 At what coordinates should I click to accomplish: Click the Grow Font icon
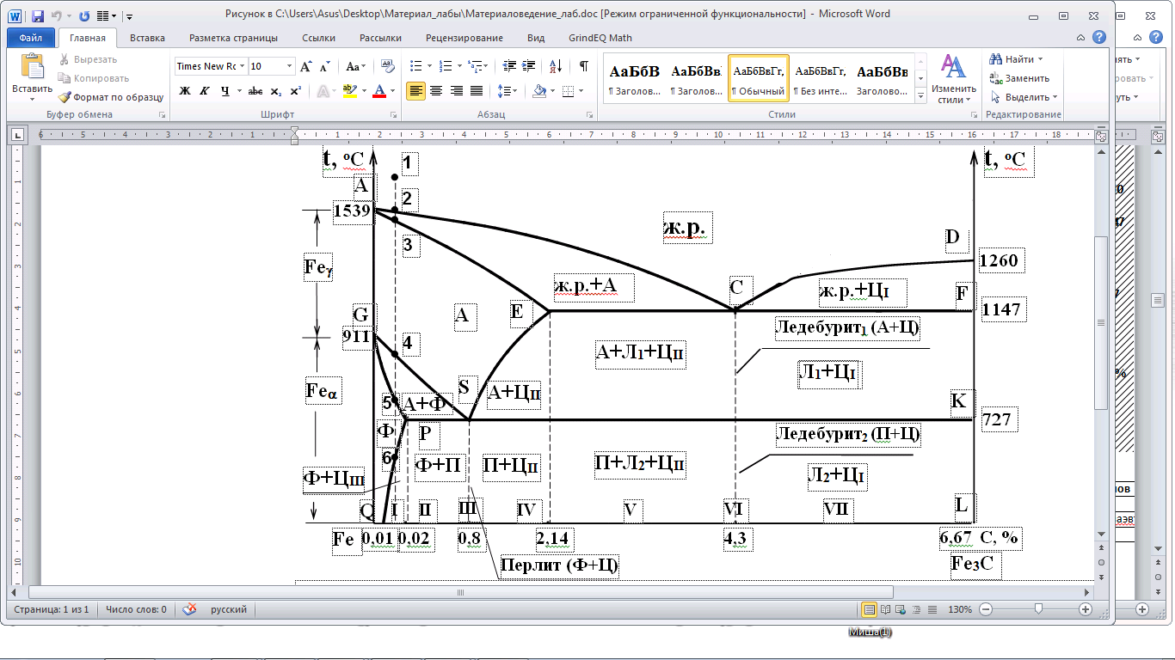pos(305,66)
